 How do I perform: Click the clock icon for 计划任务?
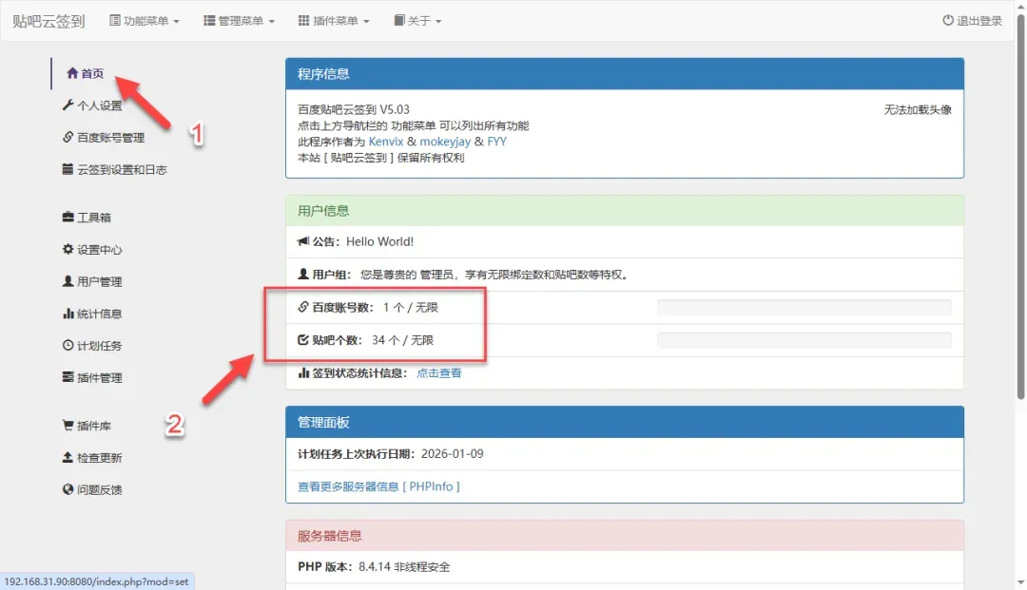(x=68, y=346)
